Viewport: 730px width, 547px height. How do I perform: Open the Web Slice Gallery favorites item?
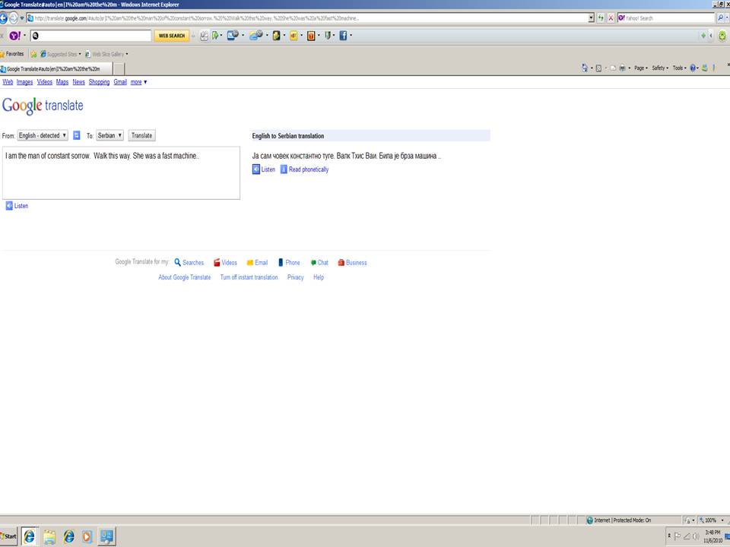pos(107,54)
